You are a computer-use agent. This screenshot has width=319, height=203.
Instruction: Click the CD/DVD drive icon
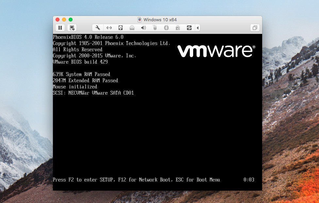(132, 28)
